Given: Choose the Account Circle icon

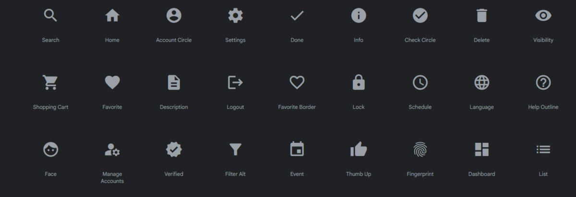Looking at the screenshot, I should coord(174,15).
